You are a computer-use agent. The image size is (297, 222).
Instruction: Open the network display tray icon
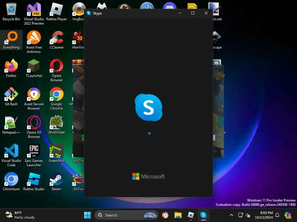click(x=240, y=215)
